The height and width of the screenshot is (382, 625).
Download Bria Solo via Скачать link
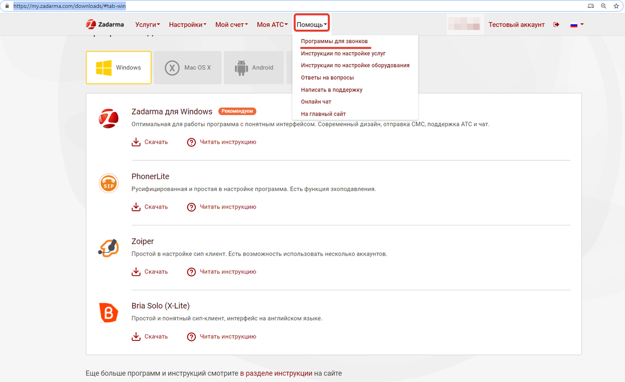tap(156, 337)
